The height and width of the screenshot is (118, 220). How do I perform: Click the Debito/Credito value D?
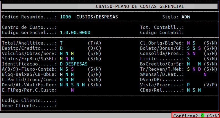(x=61, y=48)
